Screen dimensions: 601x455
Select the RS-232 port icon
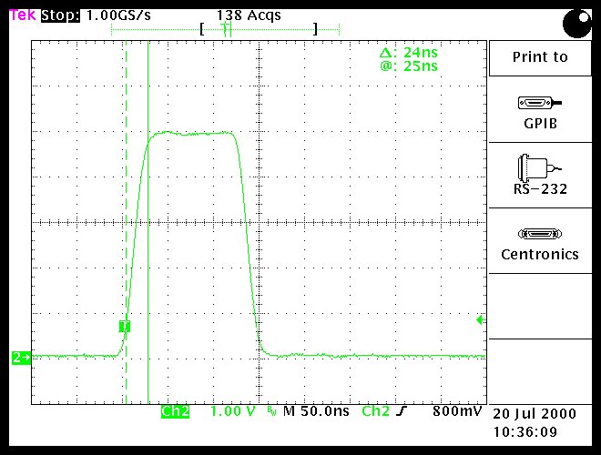pos(539,167)
